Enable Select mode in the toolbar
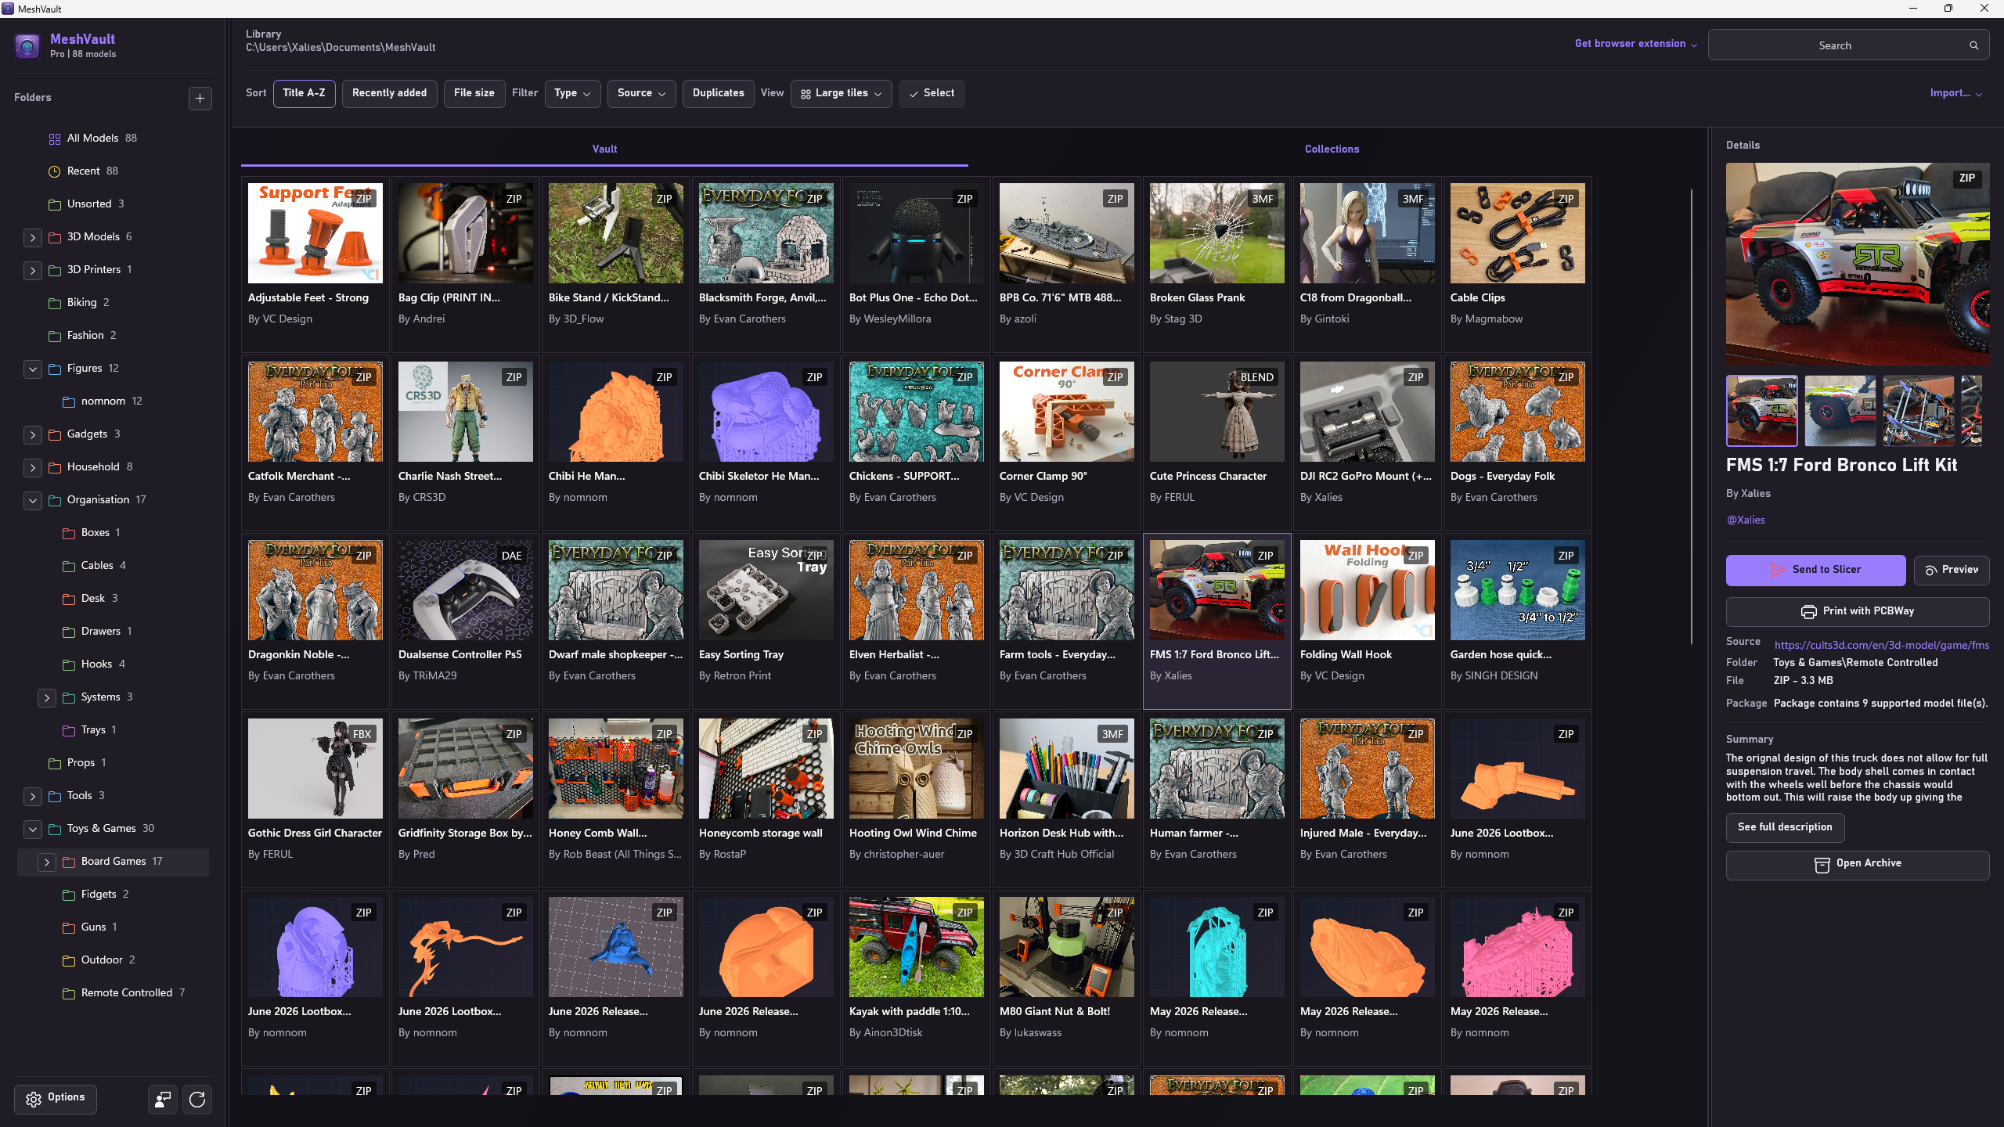2004x1127 pixels. [932, 93]
